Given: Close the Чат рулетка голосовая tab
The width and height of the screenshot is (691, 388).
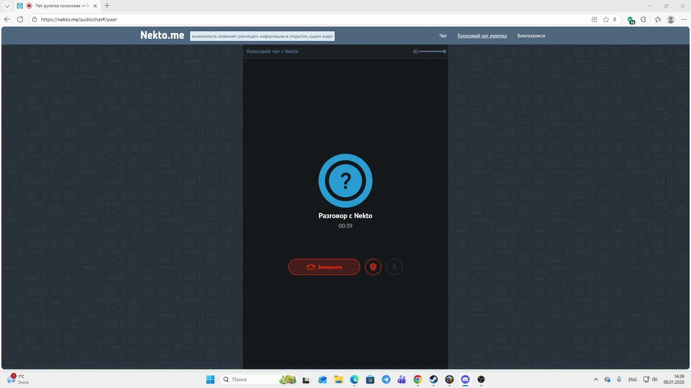Looking at the screenshot, I should 95,5.
